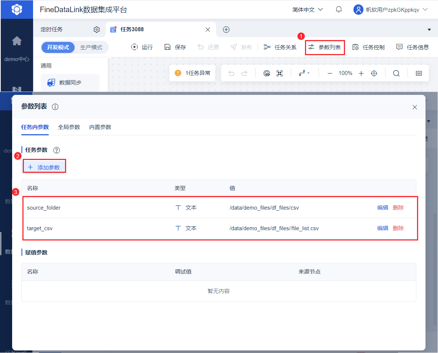The width and height of the screenshot is (438, 353).
Task: Expand the user account dropdown
Action: [425, 10]
